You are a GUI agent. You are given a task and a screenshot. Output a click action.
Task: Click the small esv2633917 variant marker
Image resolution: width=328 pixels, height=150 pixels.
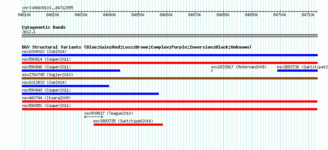pyautogui.click(x=212, y=71)
